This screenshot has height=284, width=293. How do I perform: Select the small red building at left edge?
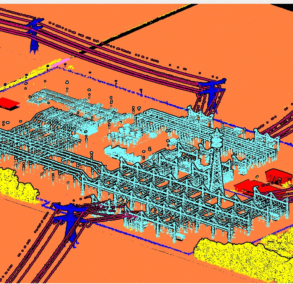click(x=8, y=103)
